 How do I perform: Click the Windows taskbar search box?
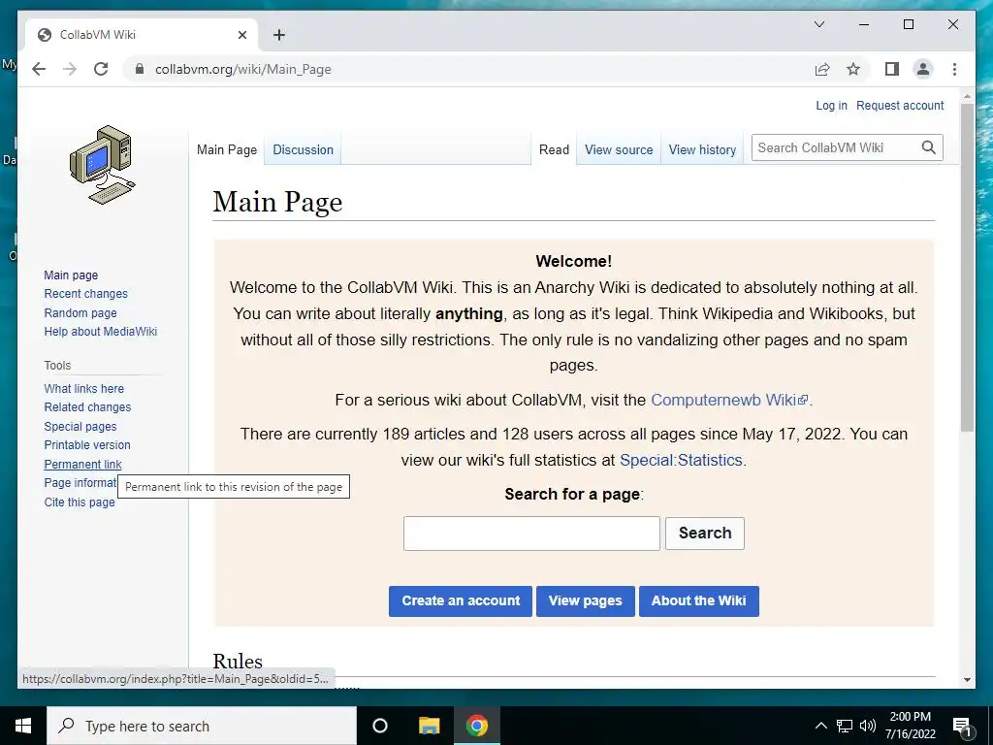tap(202, 726)
